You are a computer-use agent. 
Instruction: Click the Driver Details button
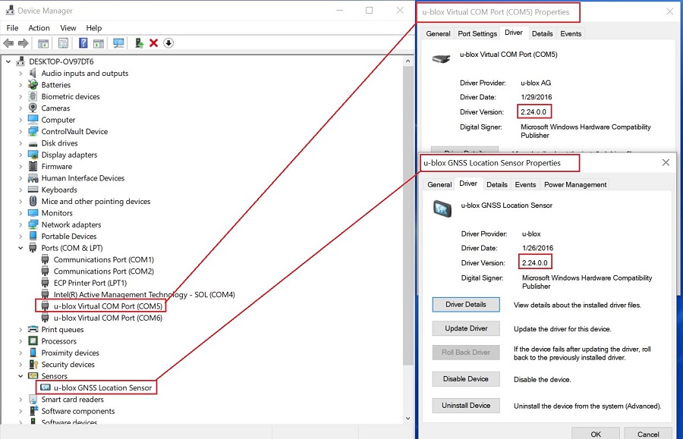(465, 304)
